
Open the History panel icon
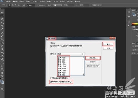[x=129, y=12]
